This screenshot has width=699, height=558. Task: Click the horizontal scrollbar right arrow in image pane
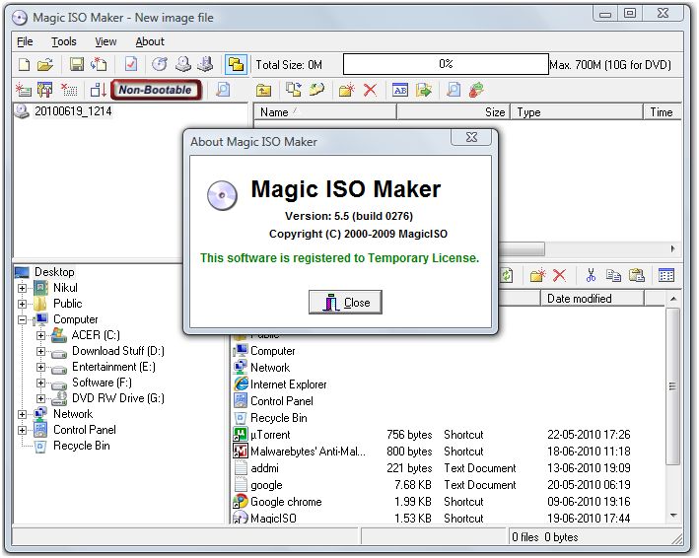coord(672,248)
